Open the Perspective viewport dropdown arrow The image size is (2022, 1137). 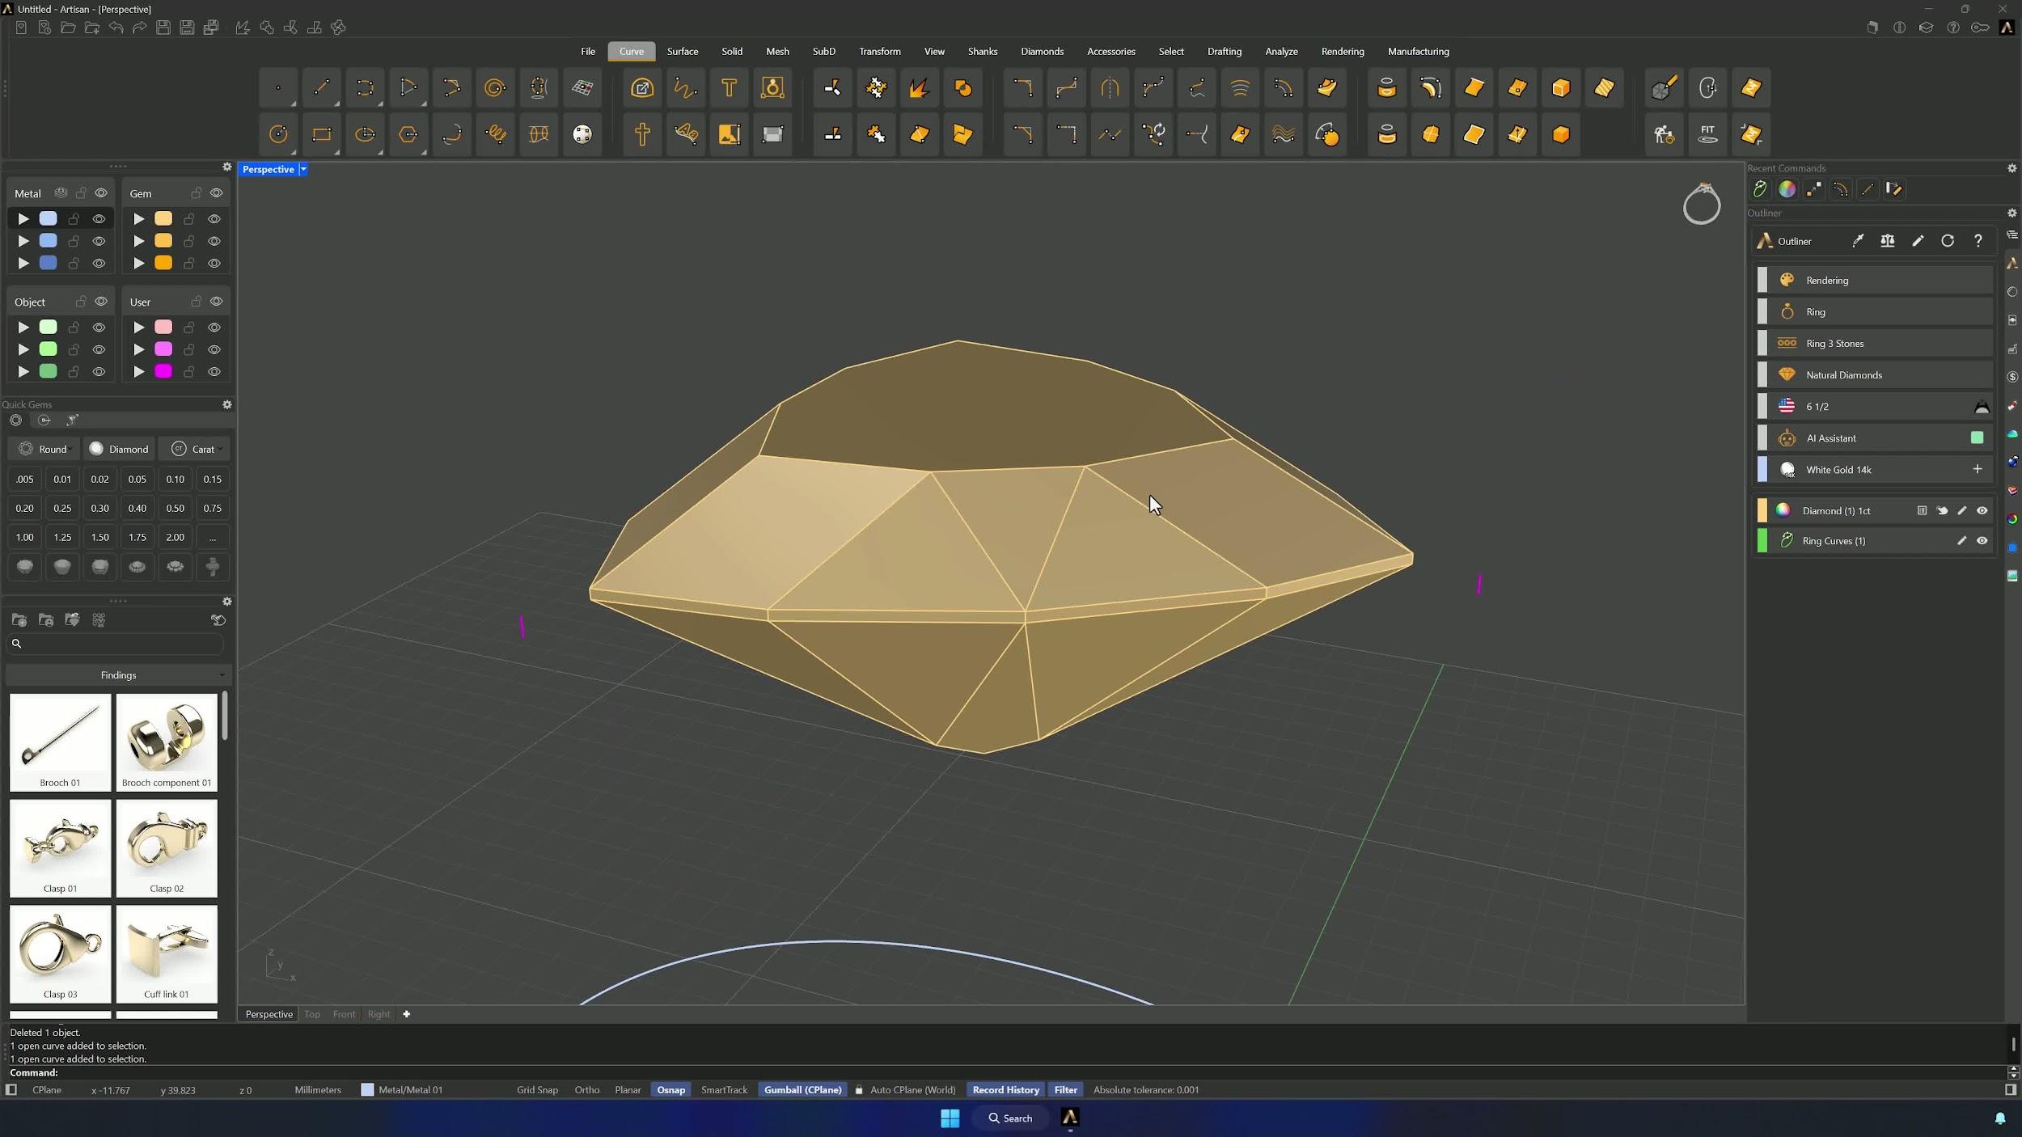click(x=303, y=169)
